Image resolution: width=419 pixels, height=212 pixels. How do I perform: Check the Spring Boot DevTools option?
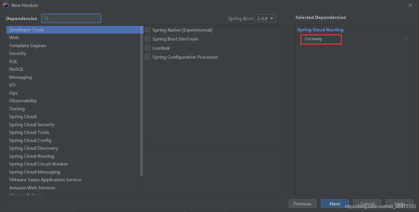(148, 39)
